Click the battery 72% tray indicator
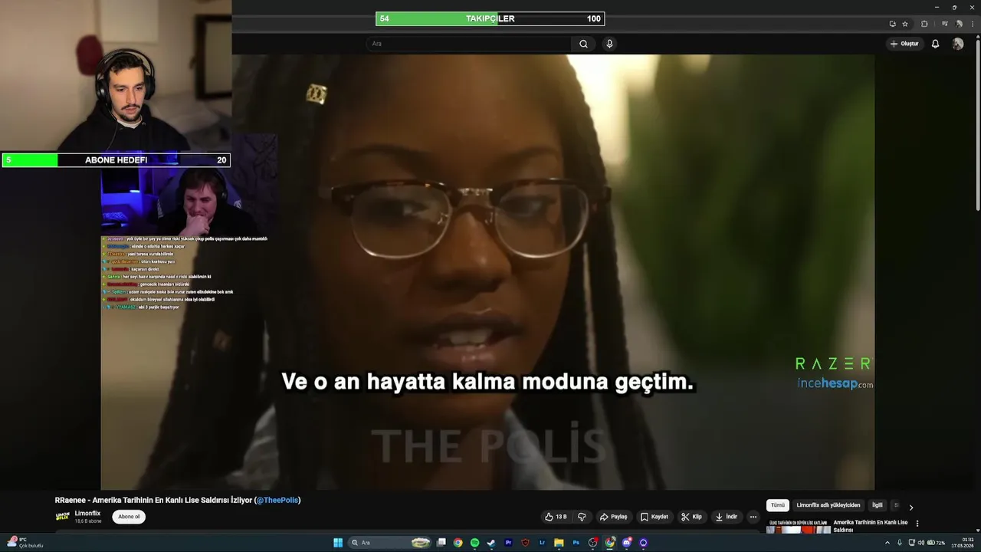Image resolution: width=981 pixels, height=552 pixels. (937, 543)
